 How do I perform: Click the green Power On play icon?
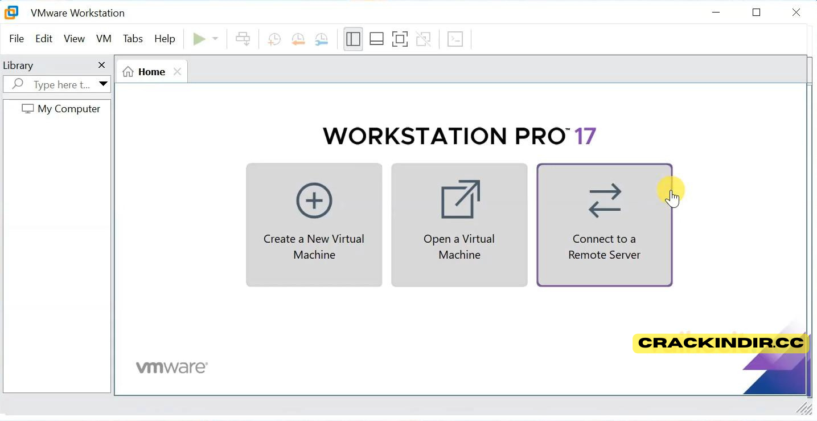click(199, 39)
